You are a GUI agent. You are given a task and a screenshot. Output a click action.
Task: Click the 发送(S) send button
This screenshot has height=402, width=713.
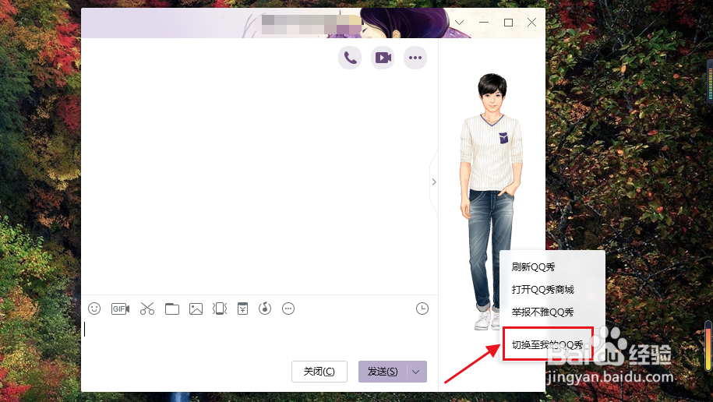point(383,372)
